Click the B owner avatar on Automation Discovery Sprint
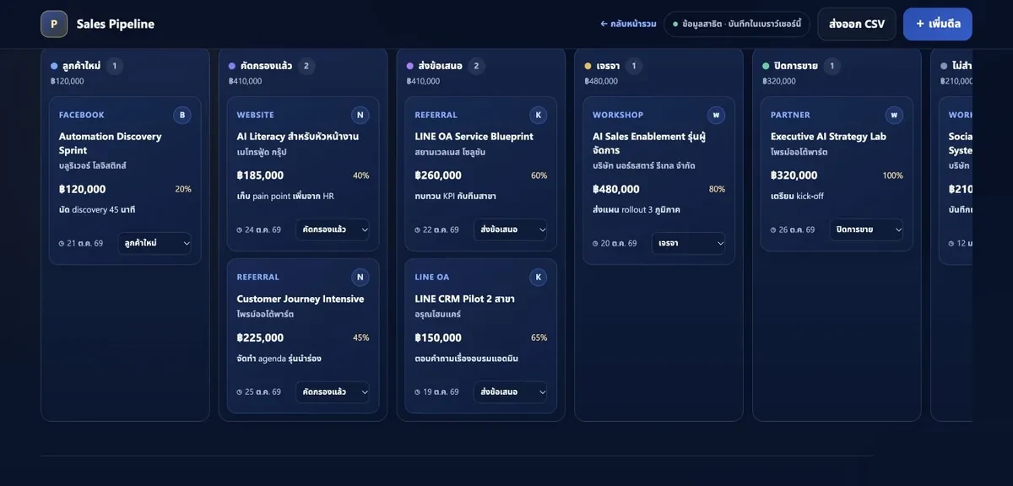The width and height of the screenshot is (1013, 486). (182, 115)
